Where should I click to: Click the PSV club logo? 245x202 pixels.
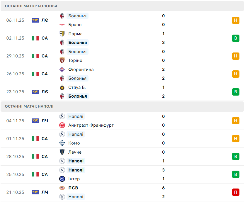tap(62, 188)
